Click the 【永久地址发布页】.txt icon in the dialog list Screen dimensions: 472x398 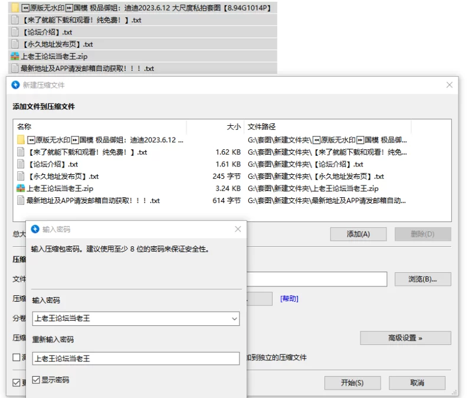[21, 176]
